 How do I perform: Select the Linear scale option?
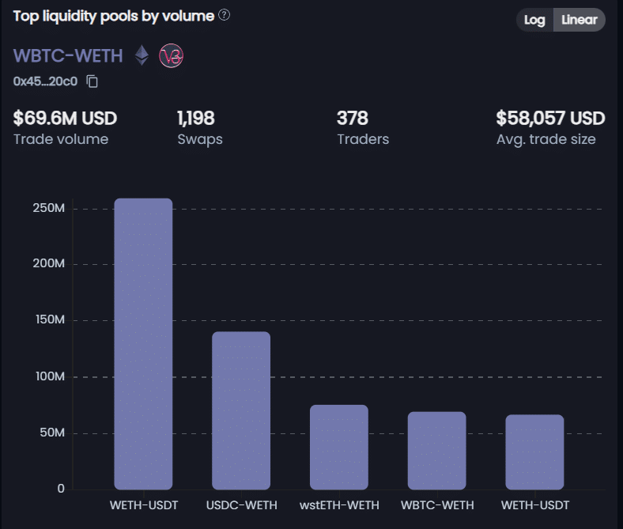pyautogui.click(x=579, y=20)
